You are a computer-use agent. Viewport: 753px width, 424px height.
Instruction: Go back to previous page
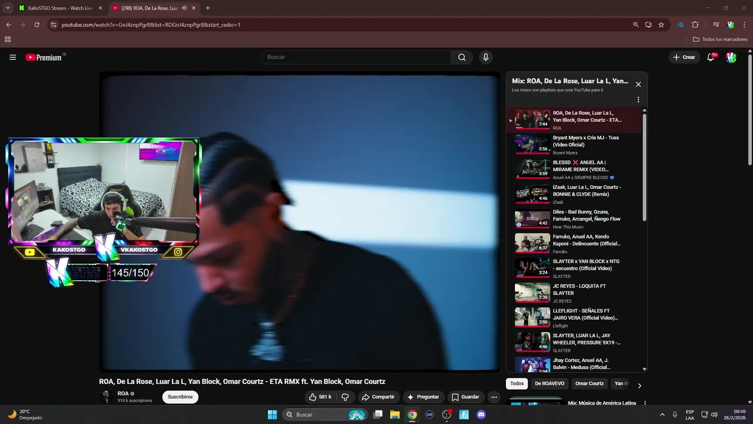[x=8, y=25]
